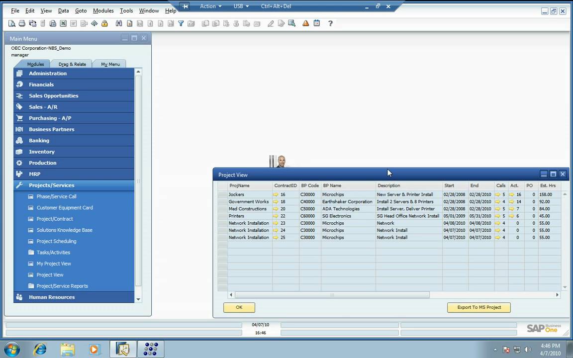Click the volume speaker tray icon

pos(528,350)
